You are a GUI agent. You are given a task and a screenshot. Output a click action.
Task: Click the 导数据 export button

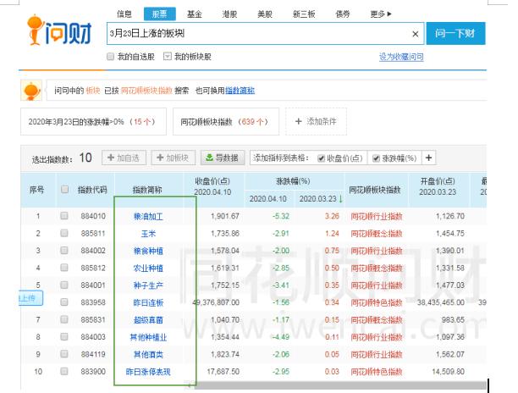point(223,158)
